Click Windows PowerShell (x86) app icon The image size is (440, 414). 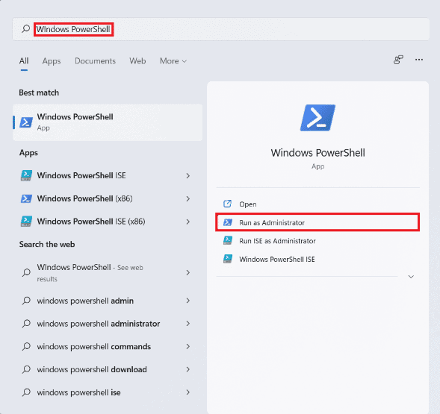pyautogui.click(x=26, y=198)
